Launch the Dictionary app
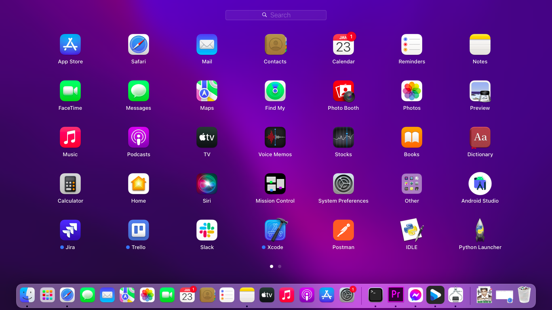 [x=480, y=137]
